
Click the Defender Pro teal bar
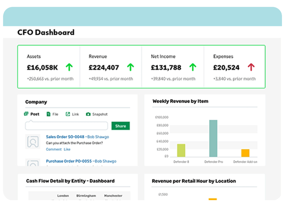click(x=213, y=139)
